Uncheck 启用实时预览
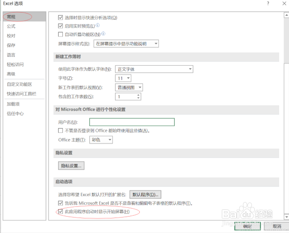Viewport: 289px width, 233px height. [x=60, y=26]
